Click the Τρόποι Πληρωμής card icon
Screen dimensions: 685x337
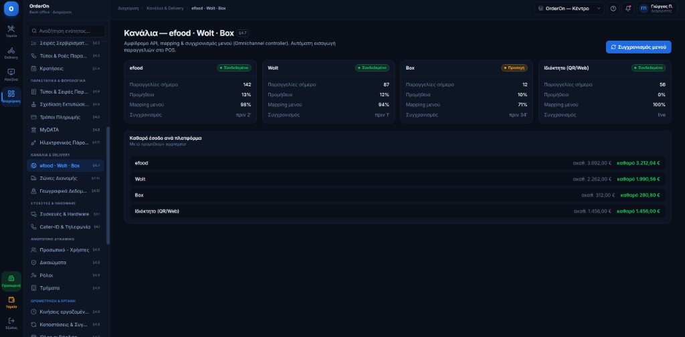point(33,117)
